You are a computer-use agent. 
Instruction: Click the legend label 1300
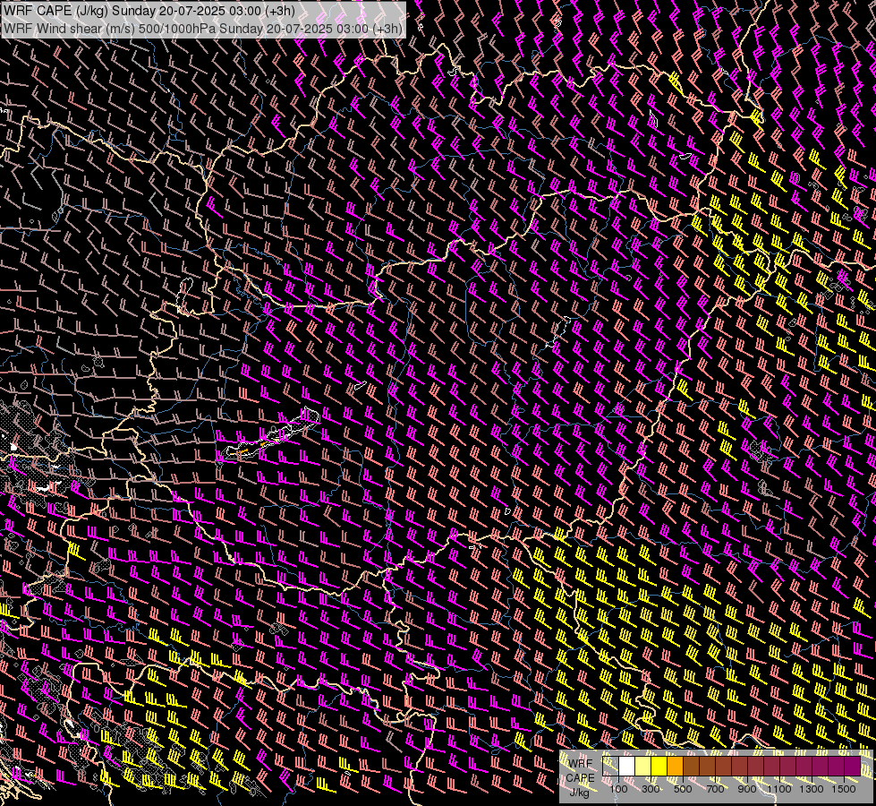tap(812, 789)
